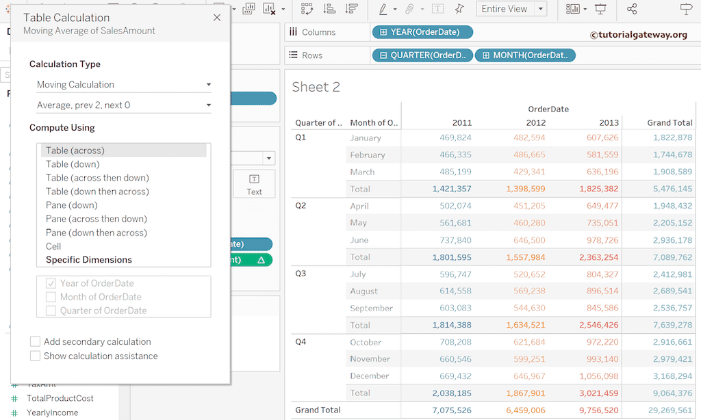Click the Presentation Mode icon
Screen dimensions: 701x420
pyautogui.click(x=600, y=9)
